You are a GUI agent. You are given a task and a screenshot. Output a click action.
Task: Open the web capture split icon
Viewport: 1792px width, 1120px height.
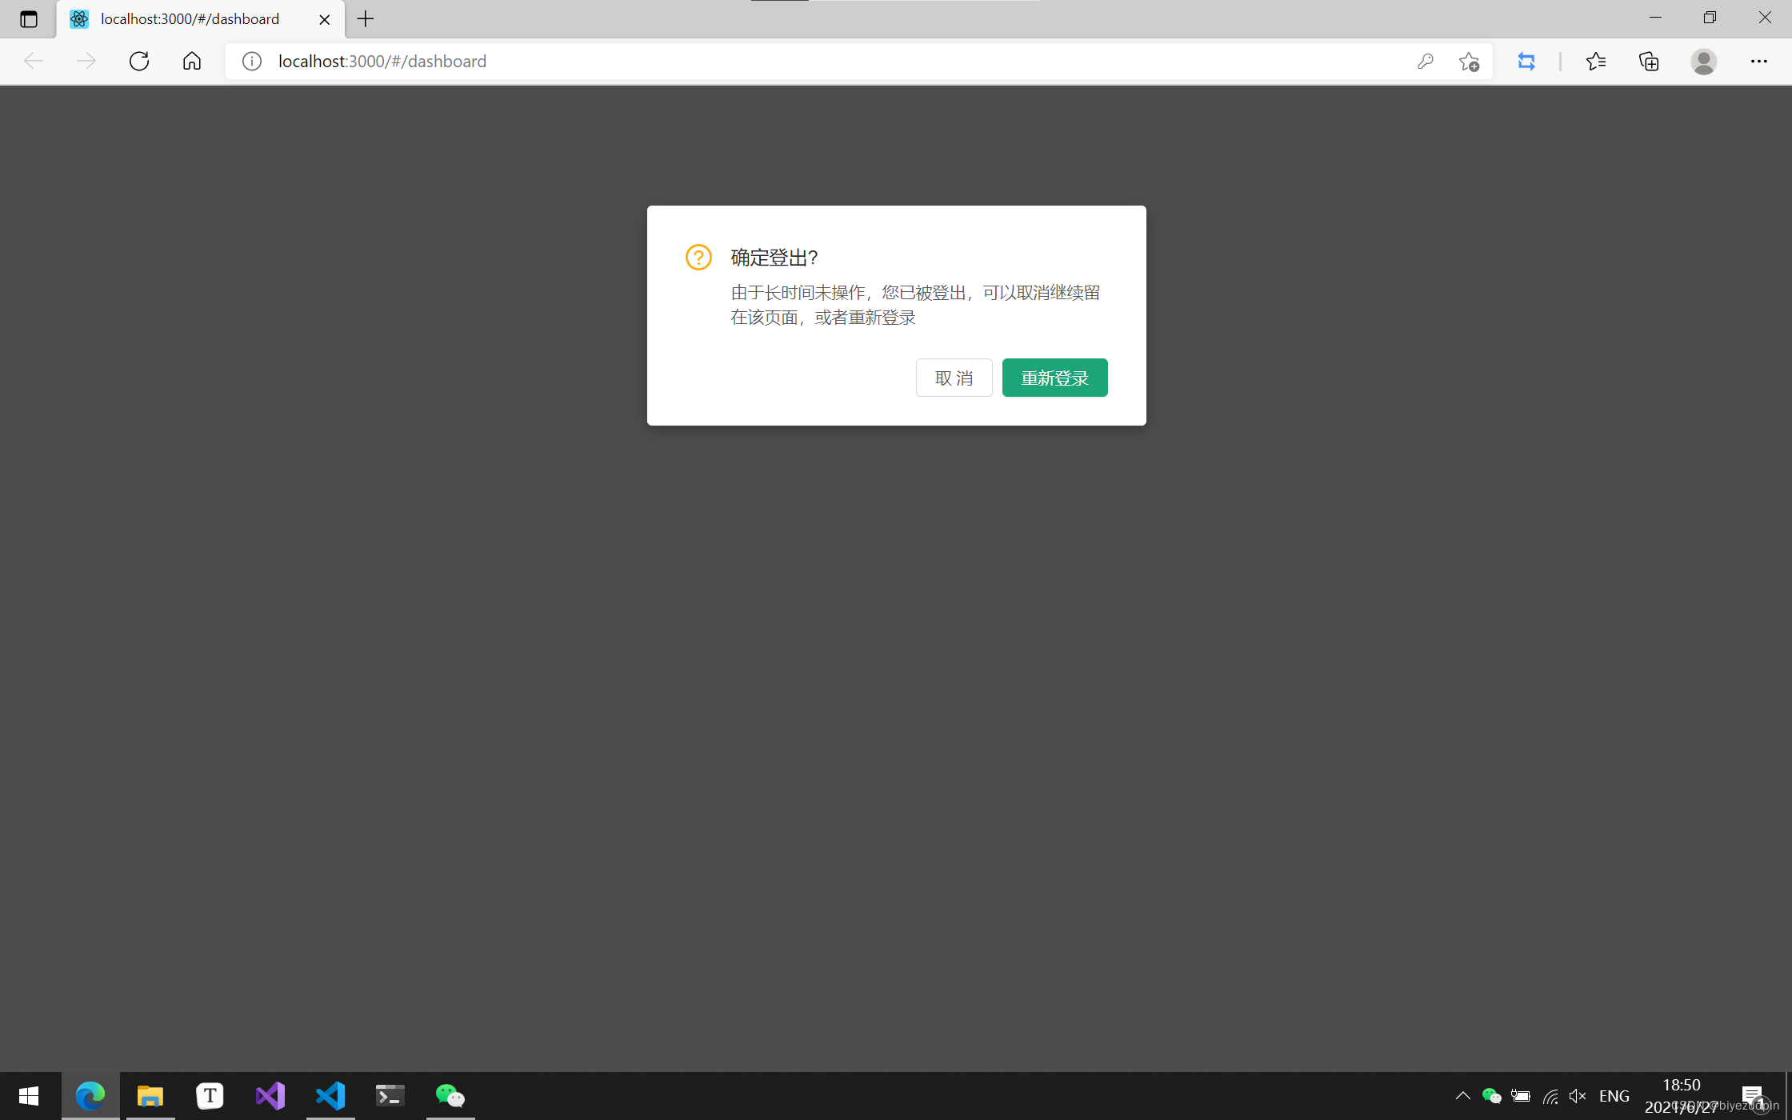pyautogui.click(x=1526, y=61)
